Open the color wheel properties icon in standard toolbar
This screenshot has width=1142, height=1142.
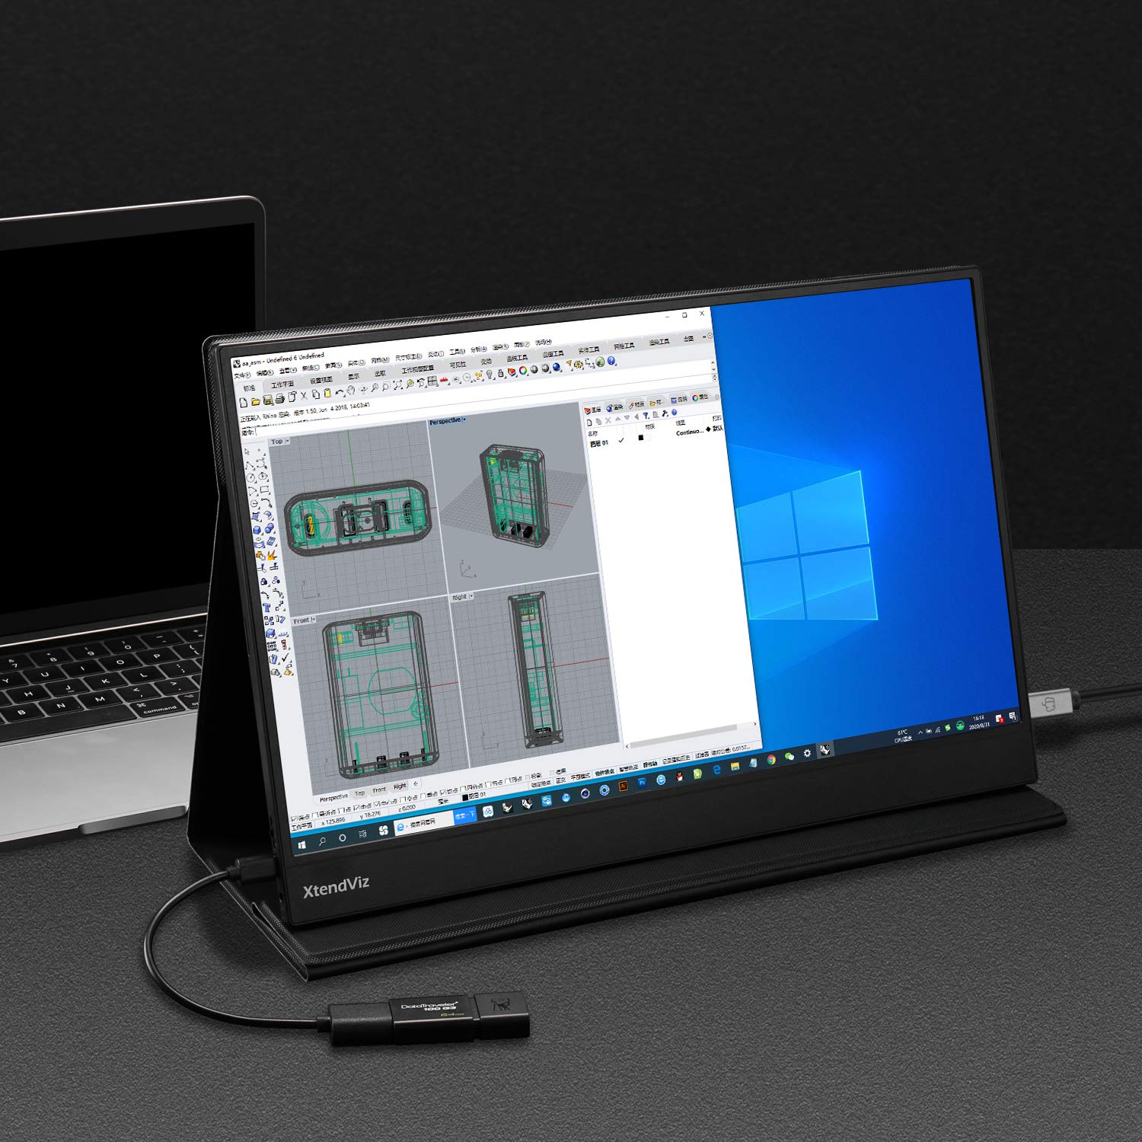click(x=522, y=370)
